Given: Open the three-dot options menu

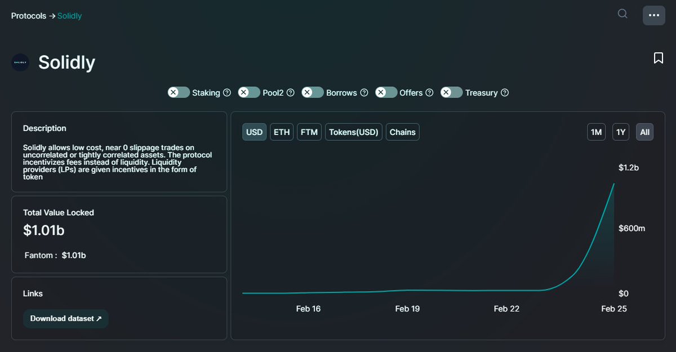Looking at the screenshot, I should point(653,15).
